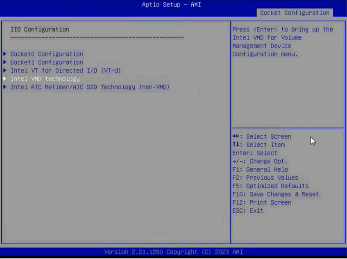Click the white arrow beside Intel VMD technology
The width and height of the screenshot is (347, 259).
(5, 78)
